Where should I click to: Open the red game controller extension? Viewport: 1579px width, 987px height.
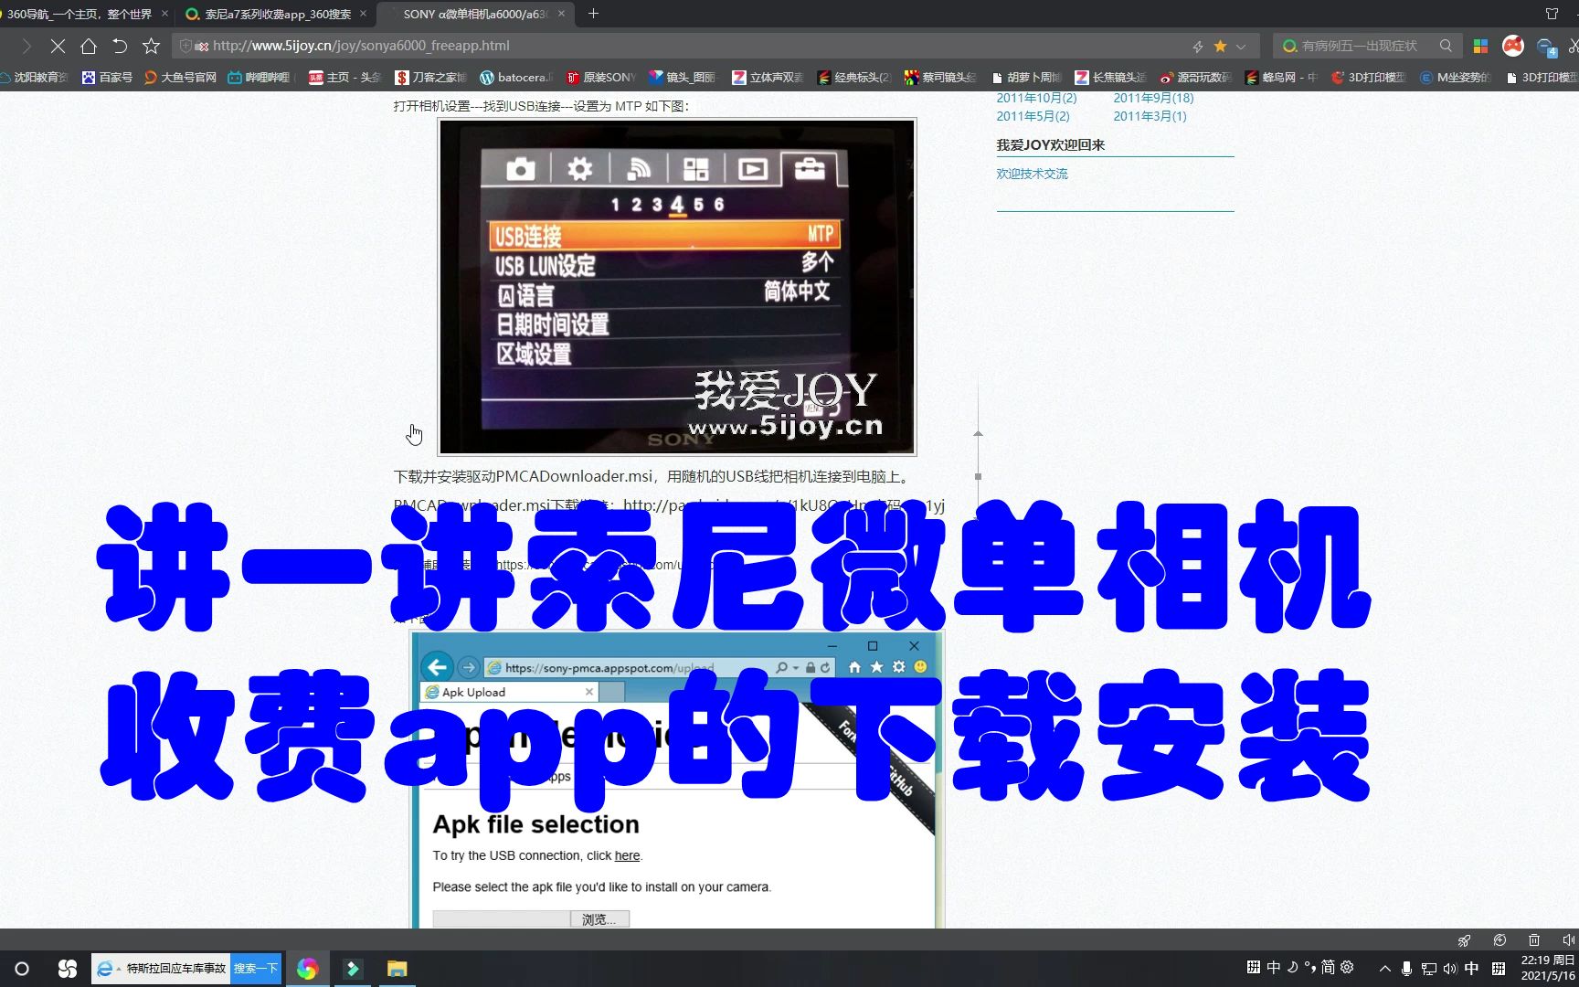1513,46
